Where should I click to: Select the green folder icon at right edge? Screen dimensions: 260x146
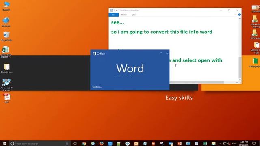coord(255,62)
